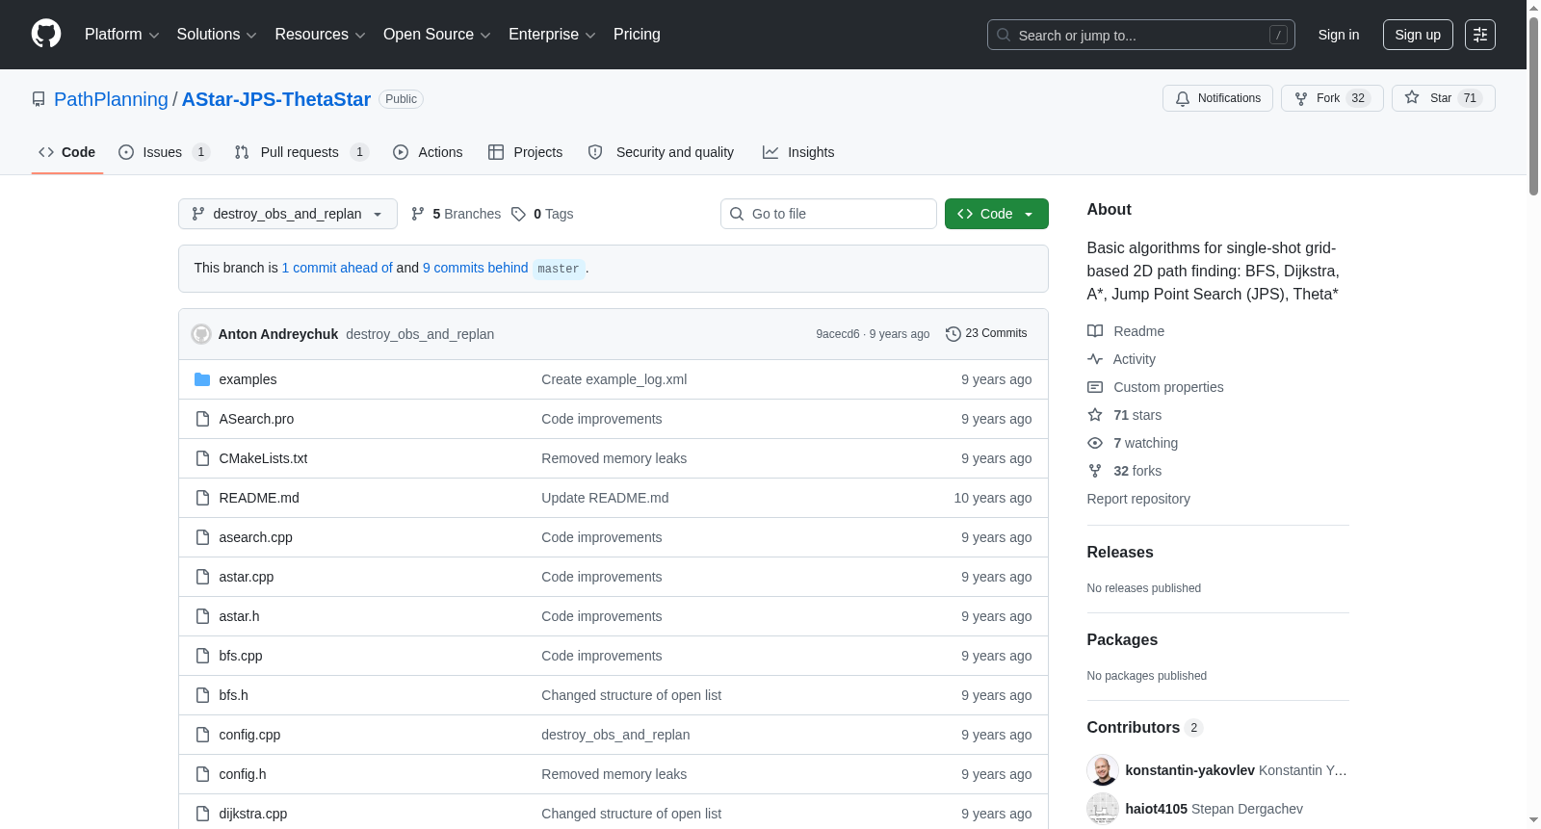Click the 9 commits behind link
The height and width of the screenshot is (829, 1541).
(475, 268)
